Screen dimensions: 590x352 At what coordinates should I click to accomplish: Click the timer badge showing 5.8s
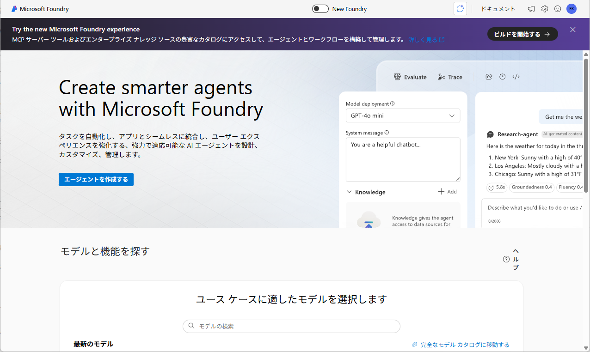pos(497,187)
